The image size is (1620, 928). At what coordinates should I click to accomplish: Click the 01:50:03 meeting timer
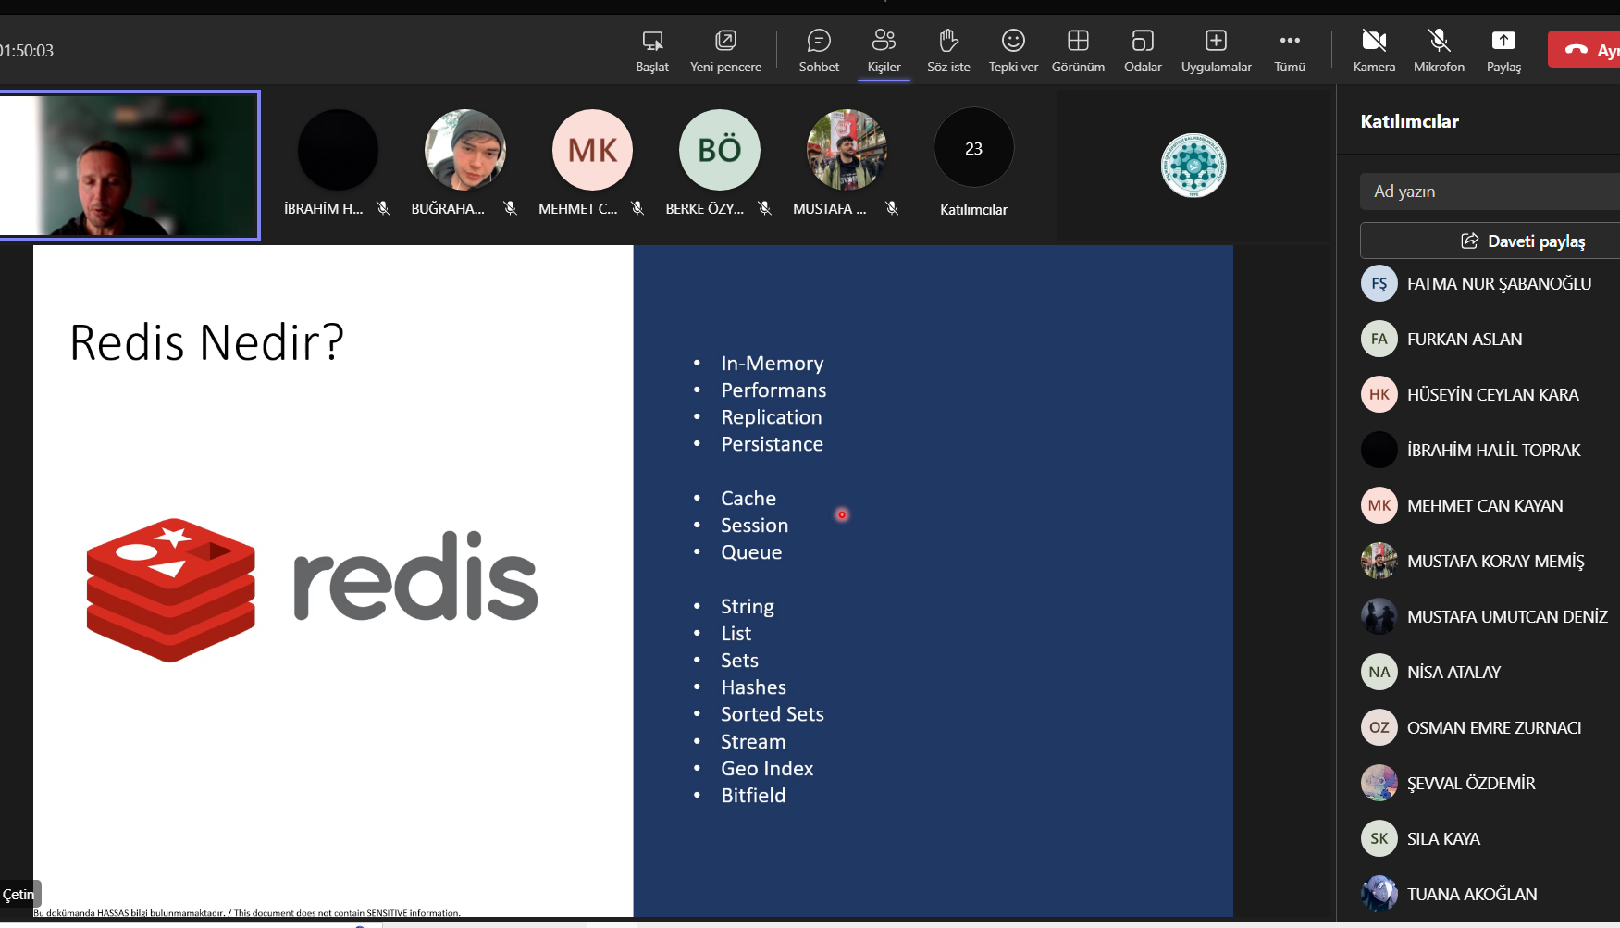click(27, 51)
